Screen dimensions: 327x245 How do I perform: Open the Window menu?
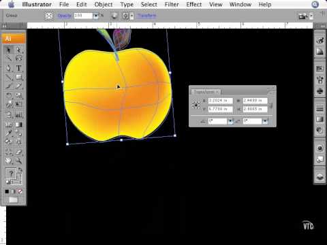pyautogui.click(x=240, y=4)
